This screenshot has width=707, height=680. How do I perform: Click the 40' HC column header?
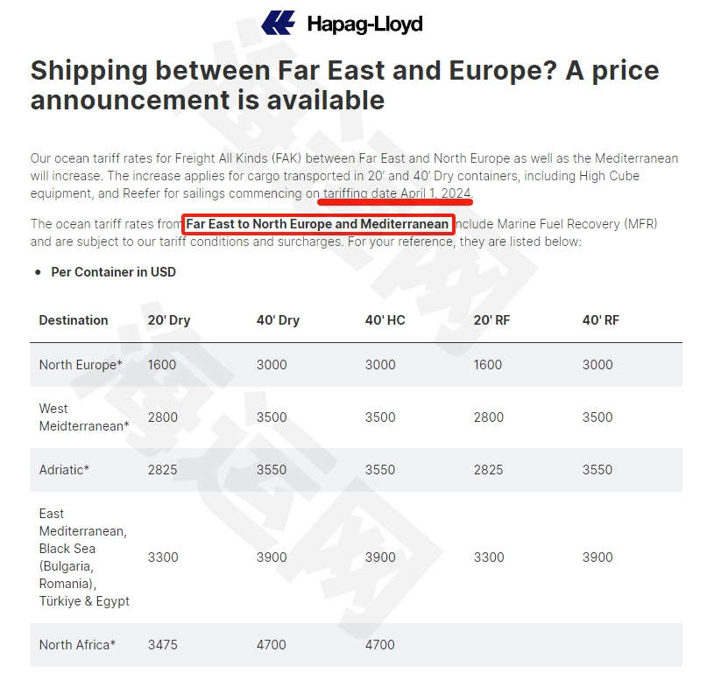pyautogui.click(x=385, y=320)
